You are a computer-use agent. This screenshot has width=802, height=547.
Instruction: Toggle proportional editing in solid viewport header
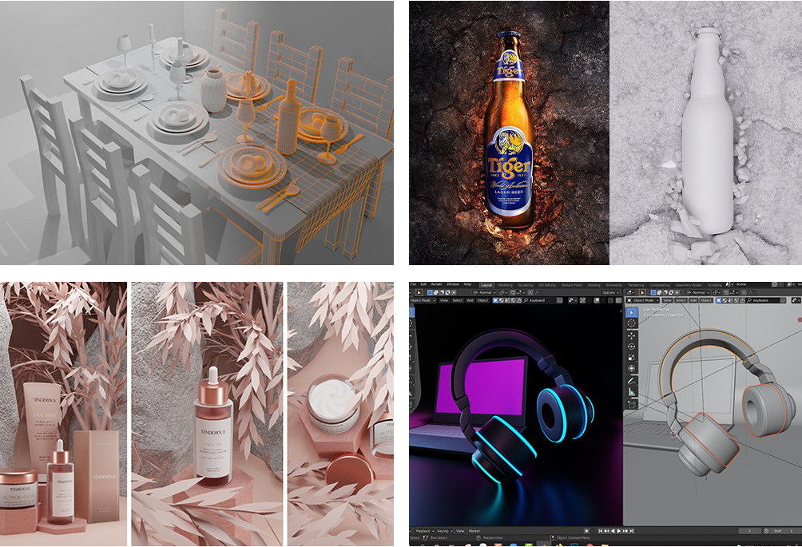[744, 292]
